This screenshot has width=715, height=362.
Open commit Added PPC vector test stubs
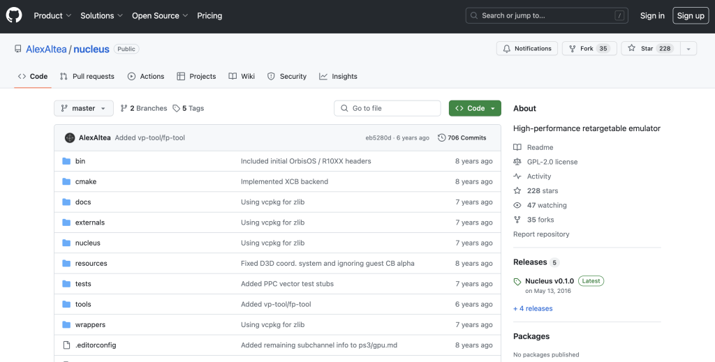pos(287,284)
